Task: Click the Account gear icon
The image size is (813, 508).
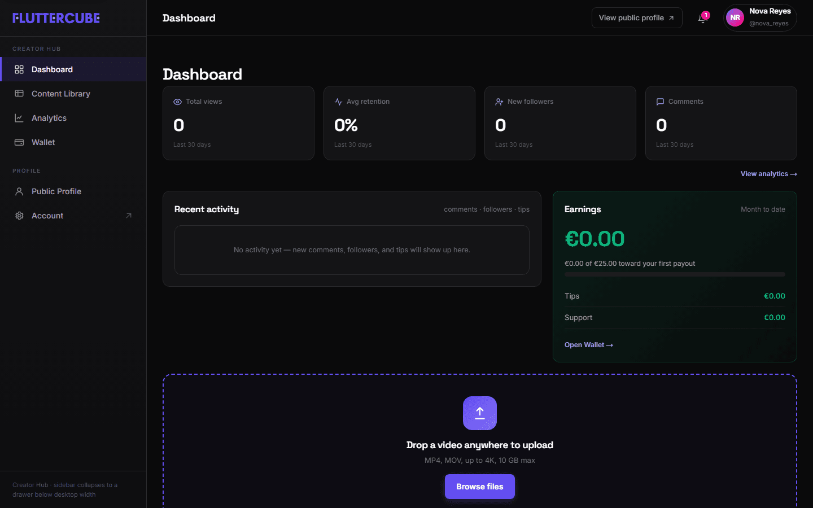Action: 19,216
